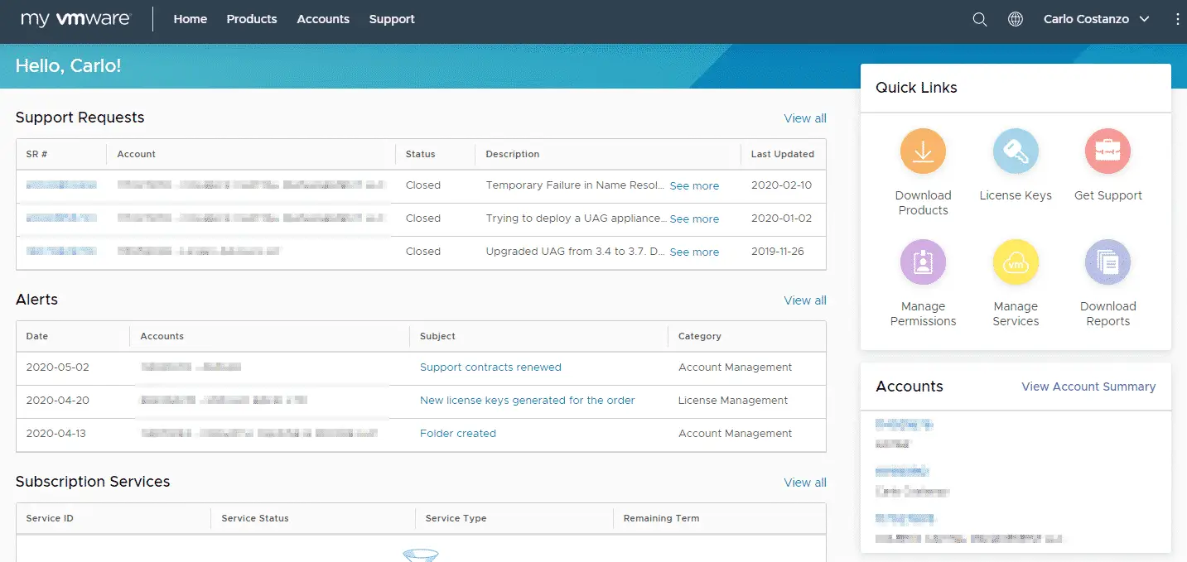The height and width of the screenshot is (562, 1187).
Task: Click the my vmware logo
Action: pos(75,19)
